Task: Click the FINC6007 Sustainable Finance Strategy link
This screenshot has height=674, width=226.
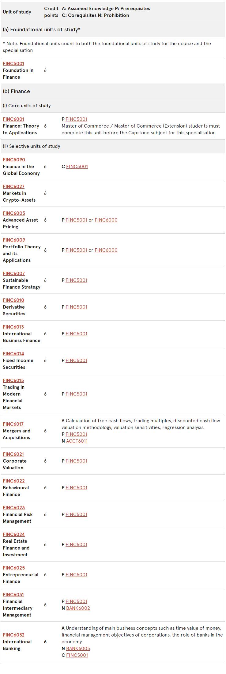Action: pyautogui.click(x=14, y=274)
